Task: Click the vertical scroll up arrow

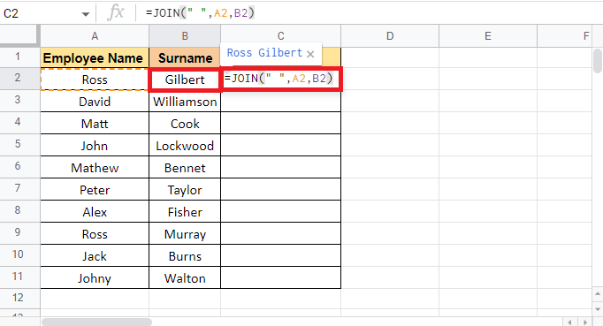Action: 597,294
